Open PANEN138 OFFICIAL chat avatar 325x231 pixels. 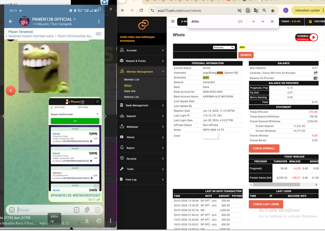[24, 21]
